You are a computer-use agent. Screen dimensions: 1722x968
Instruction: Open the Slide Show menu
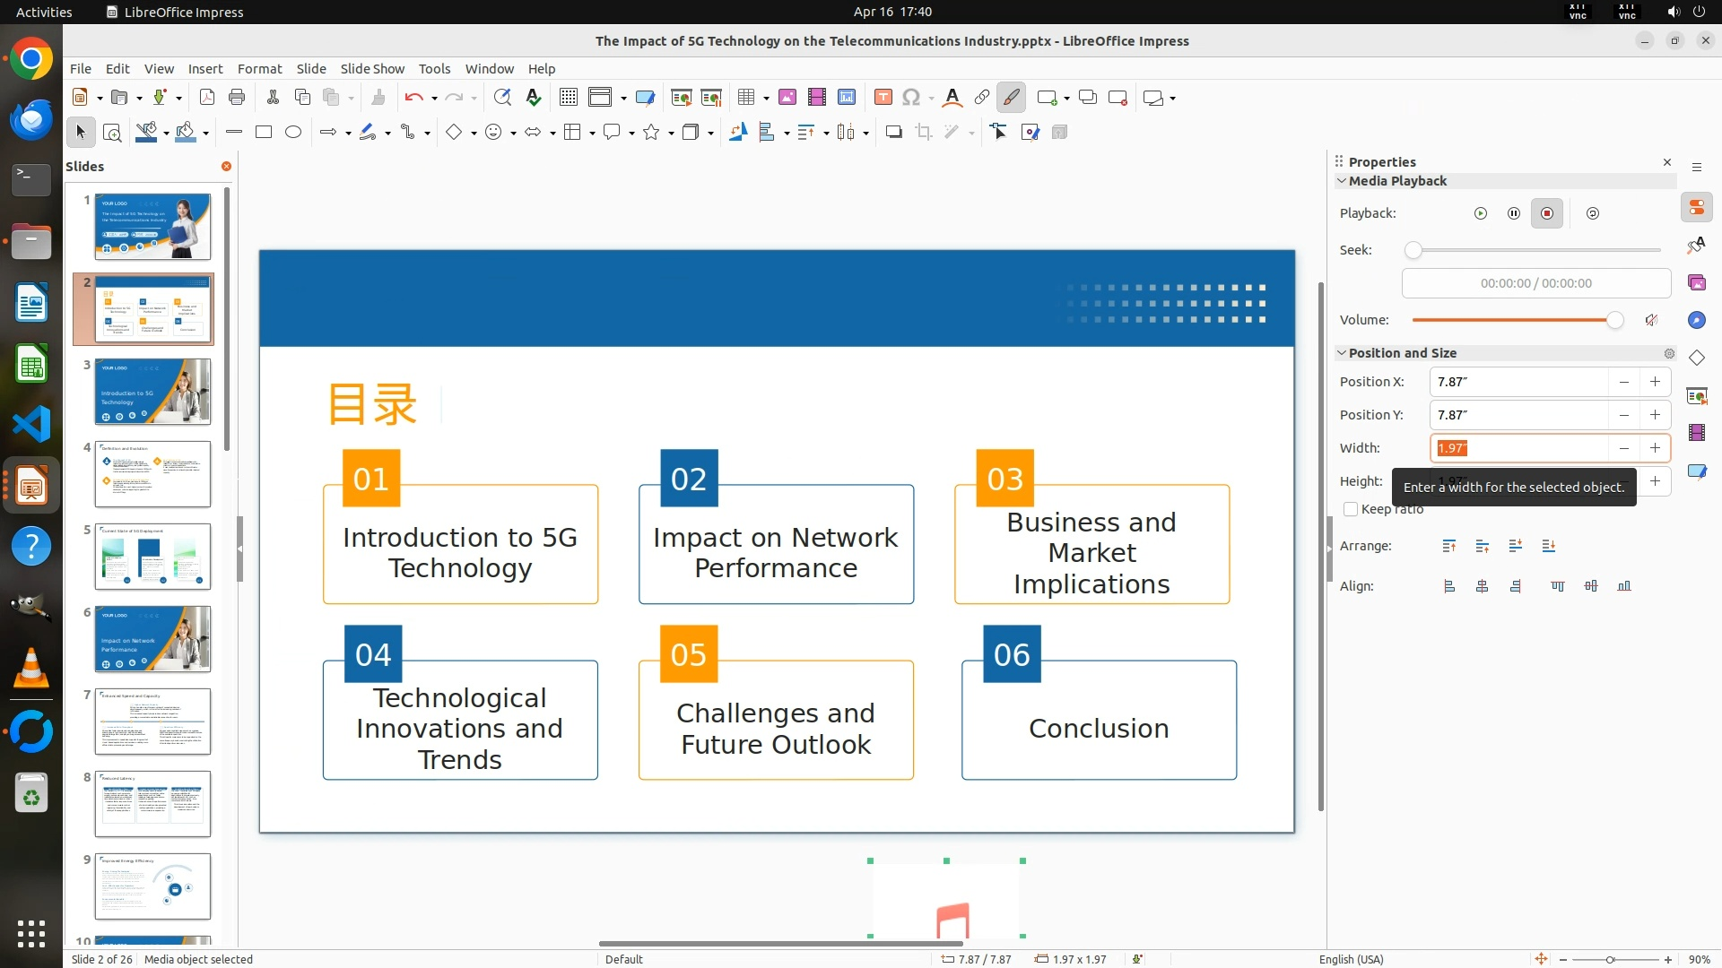pyautogui.click(x=372, y=69)
